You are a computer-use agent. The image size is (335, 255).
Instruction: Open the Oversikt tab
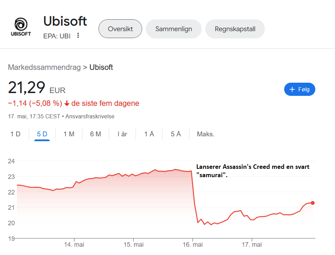[120, 29]
